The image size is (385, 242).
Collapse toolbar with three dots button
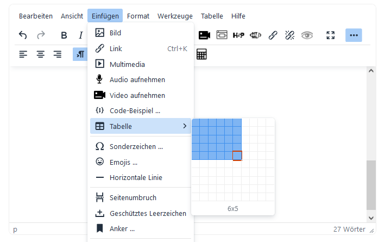(x=354, y=35)
